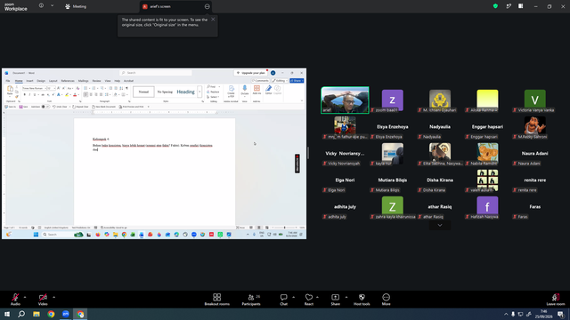Click the Disha Kirana participant name
Image resolution: width=570 pixels, height=320 pixels.
pyautogui.click(x=440, y=180)
